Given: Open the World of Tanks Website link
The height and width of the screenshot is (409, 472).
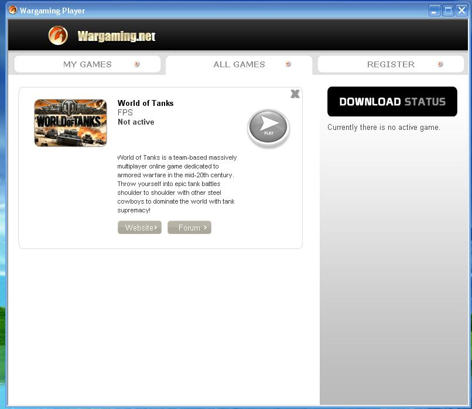Looking at the screenshot, I should [140, 228].
